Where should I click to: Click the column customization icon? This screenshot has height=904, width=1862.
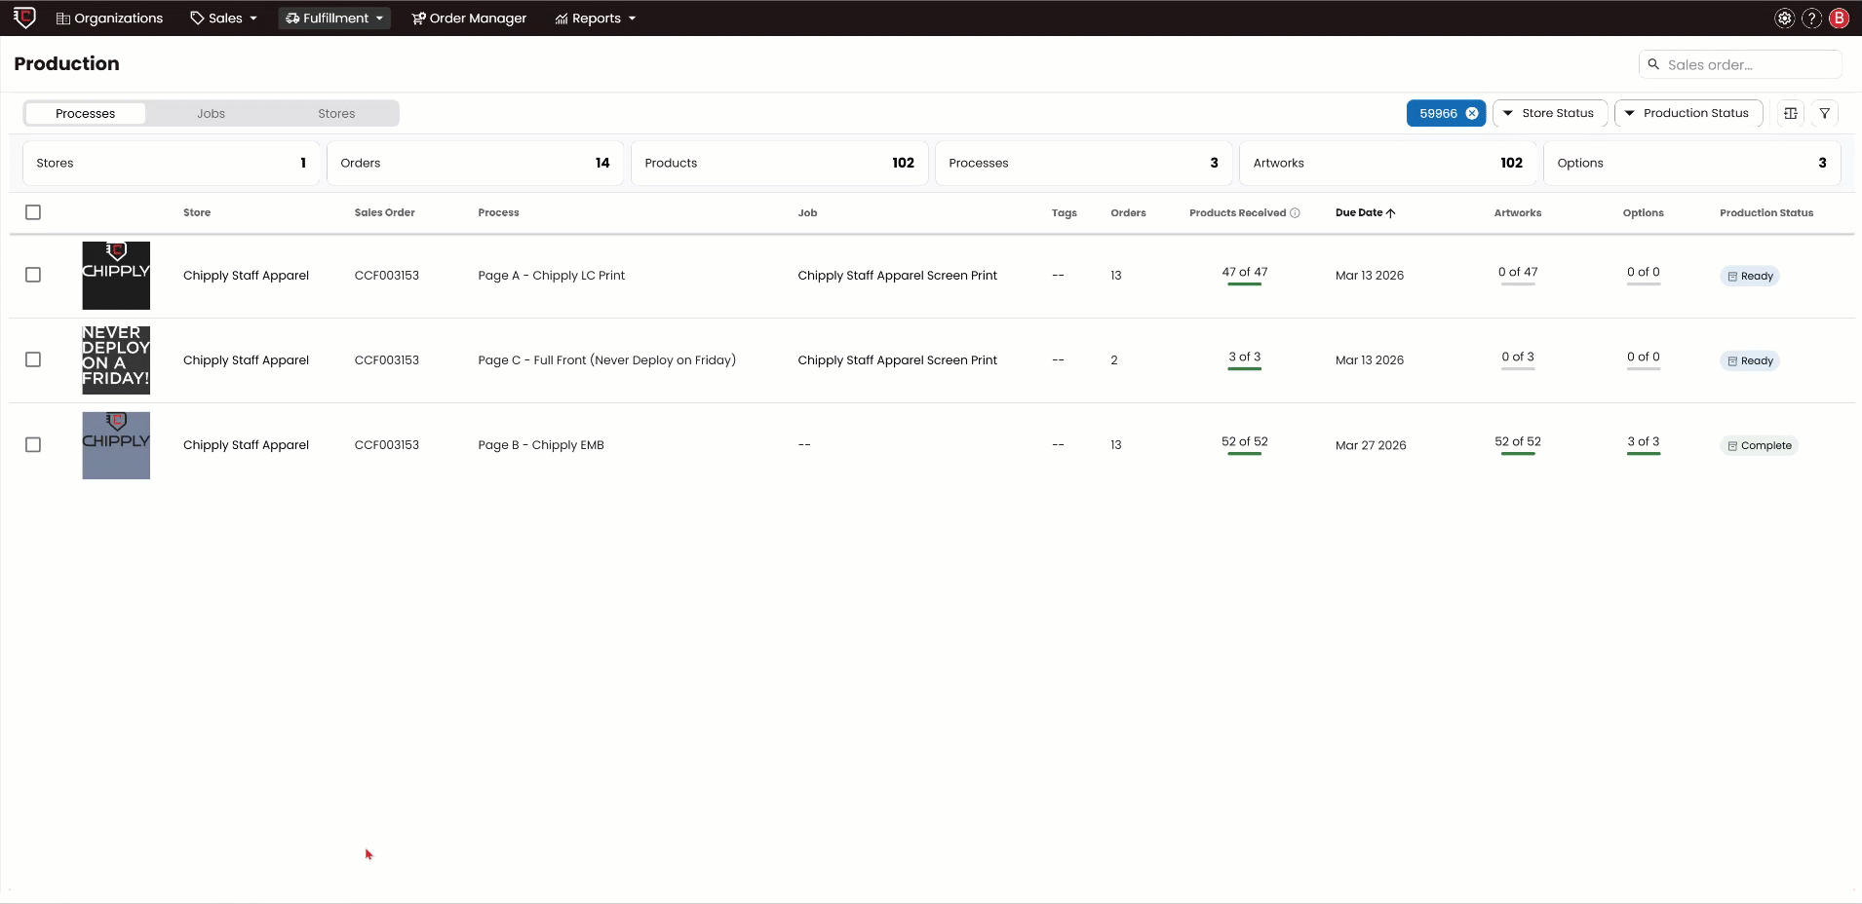click(1791, 113)
